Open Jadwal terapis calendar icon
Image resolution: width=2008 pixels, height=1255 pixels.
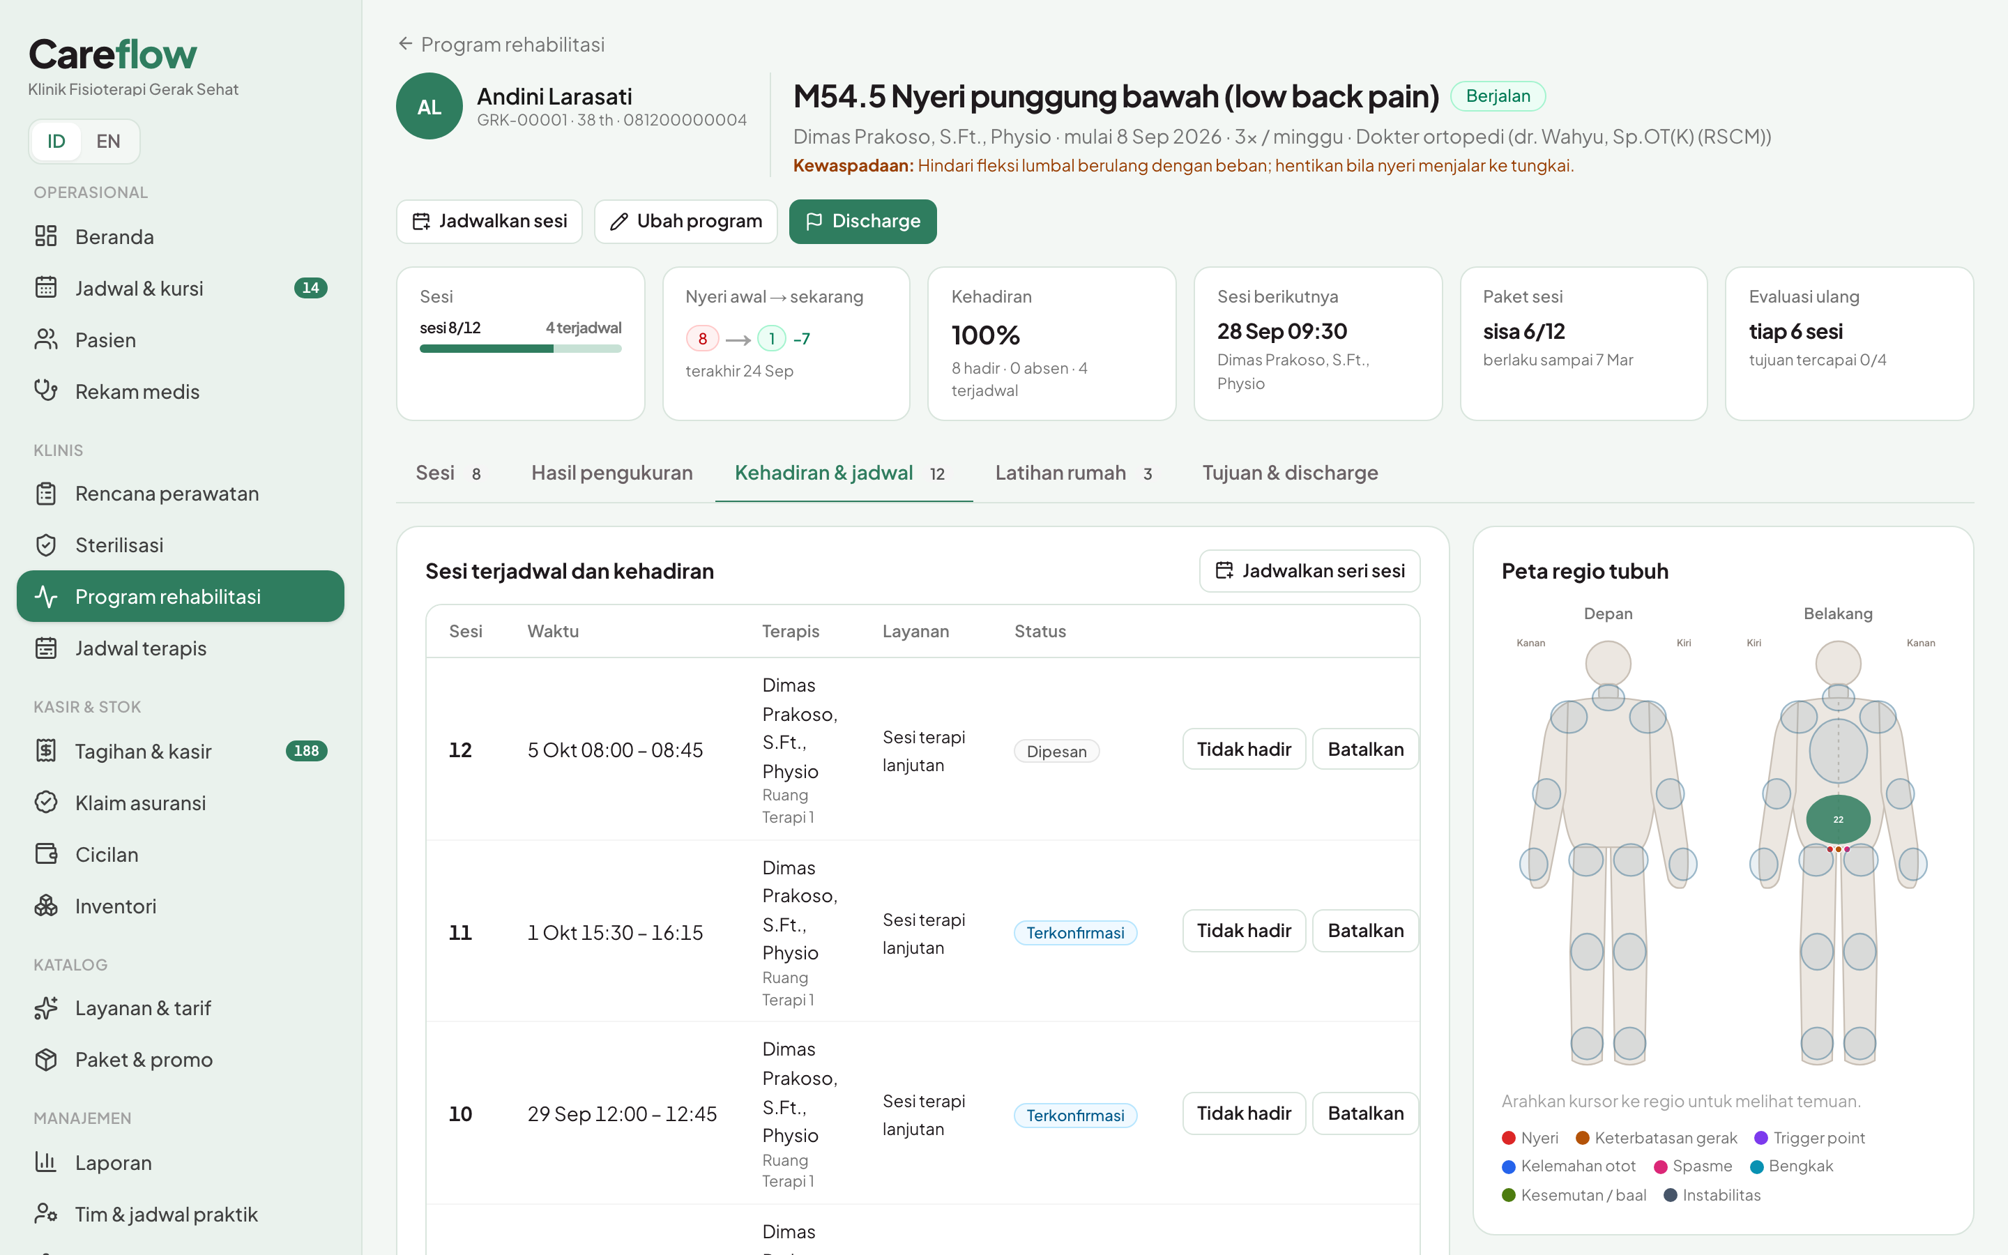(45, 648)
